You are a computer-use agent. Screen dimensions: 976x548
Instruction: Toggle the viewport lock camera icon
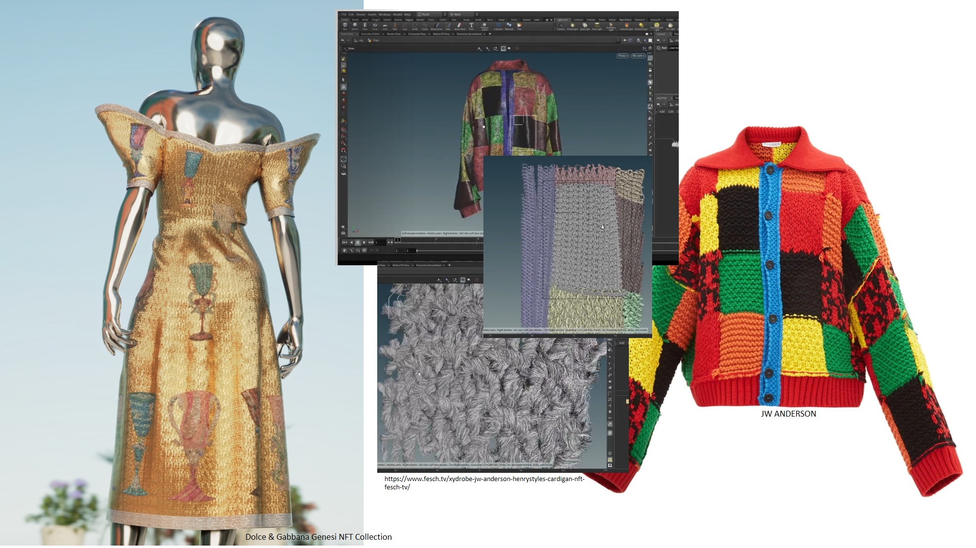tap(650, 70)
